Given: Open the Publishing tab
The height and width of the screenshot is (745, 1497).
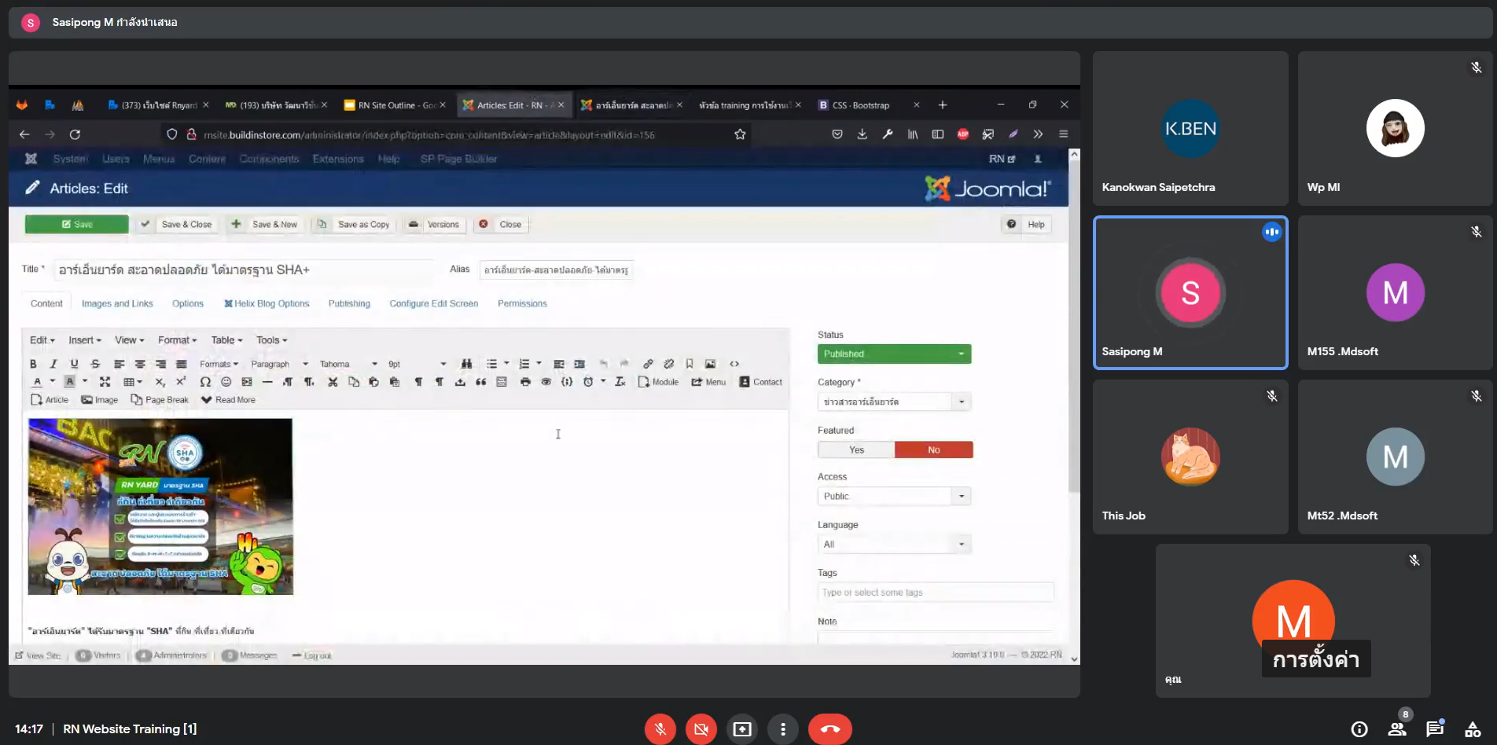Looking at the screenshot, I should tap(349, 303).
